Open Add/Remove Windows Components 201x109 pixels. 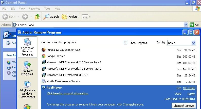pyautogui.click(x=27, y=90)
